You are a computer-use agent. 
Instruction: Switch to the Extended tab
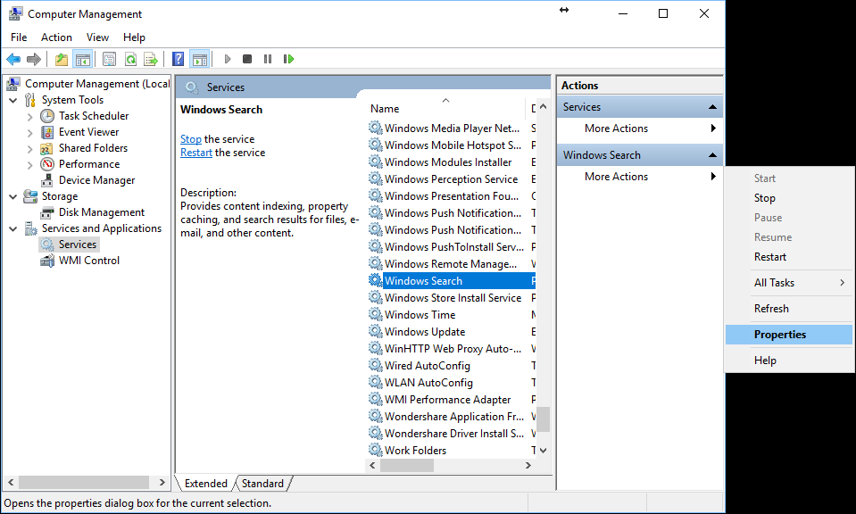[x=206, y=484]
